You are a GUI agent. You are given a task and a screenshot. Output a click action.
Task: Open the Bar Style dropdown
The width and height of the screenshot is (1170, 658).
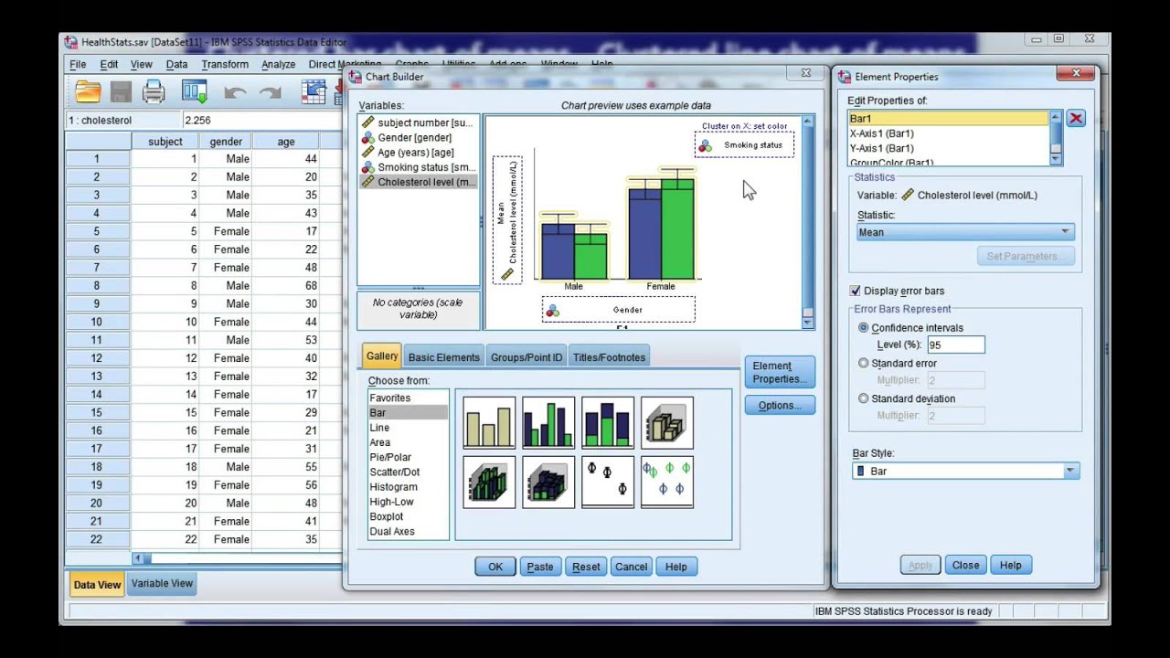(x=966, y=471)
